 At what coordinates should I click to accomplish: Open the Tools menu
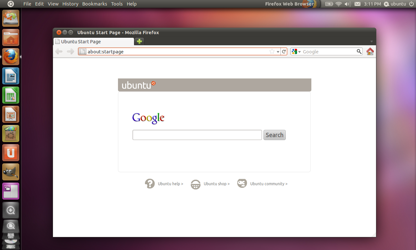coord(117,4)
